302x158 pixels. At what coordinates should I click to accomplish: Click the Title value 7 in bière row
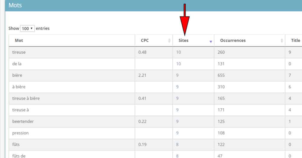(290, 75)
